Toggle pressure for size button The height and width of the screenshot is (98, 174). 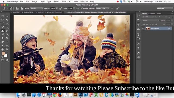(x=117, y=8)
